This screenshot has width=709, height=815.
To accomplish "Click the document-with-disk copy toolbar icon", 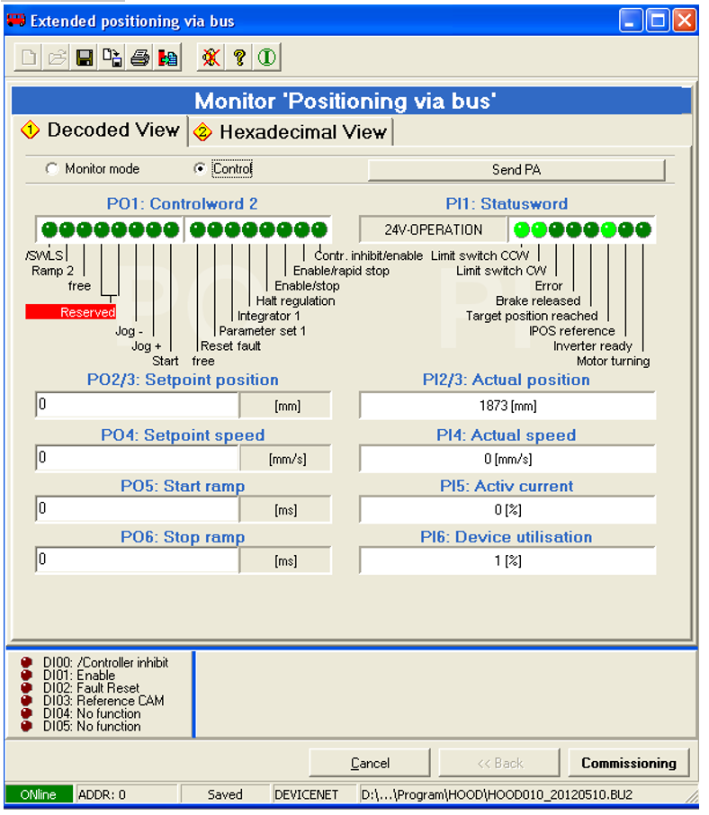I will tap(112, 58).
